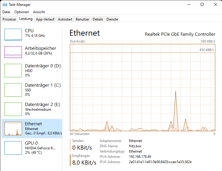Select the Ethernet mini graph in the sidebar
222x171 pixels.
point(13,129)
